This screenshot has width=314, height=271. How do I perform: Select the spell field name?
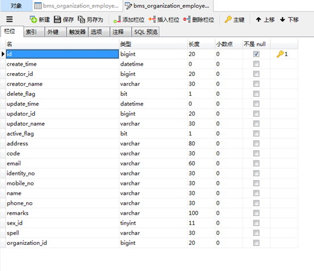(x=62, y=233)
